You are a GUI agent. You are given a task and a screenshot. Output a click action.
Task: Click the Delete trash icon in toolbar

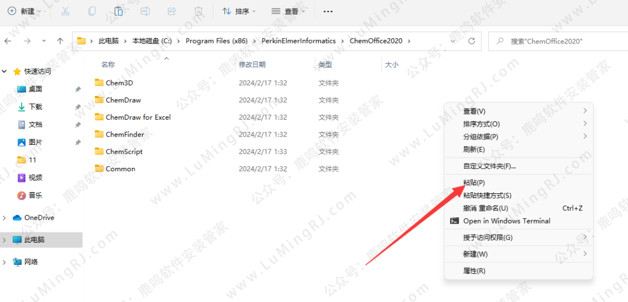(x=198, y=11)
